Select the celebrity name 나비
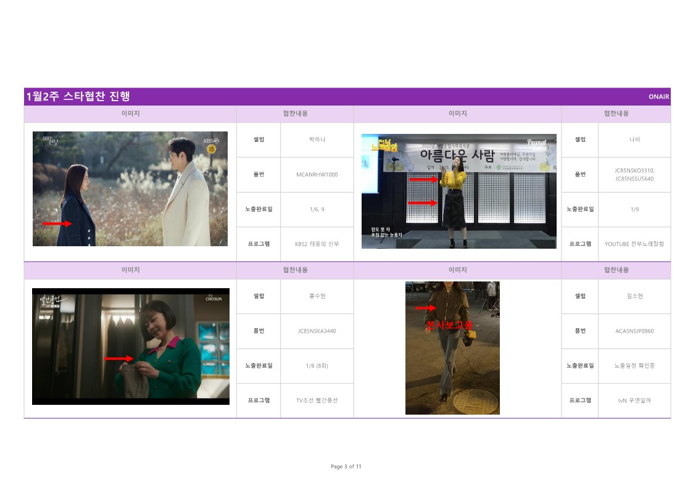The image size is (693, 490). [634, 139]
